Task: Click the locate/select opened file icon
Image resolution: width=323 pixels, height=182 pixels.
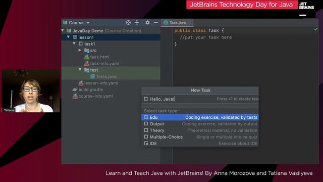Action: (x=128, y=22)
